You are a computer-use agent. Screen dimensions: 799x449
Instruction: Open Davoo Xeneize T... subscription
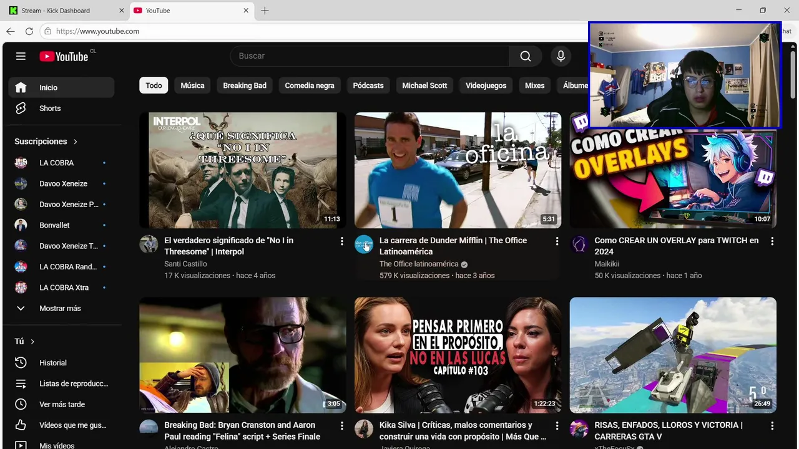[x=61, y=246]
